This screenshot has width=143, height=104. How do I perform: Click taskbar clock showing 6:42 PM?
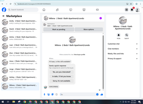[x=134, y=102]
